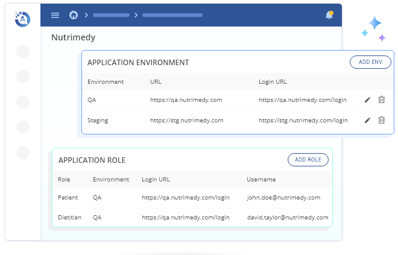Click the username david.taylor@nutrimedy.com
Viewport: 398px width, 255px height.
tap(288, 218)
